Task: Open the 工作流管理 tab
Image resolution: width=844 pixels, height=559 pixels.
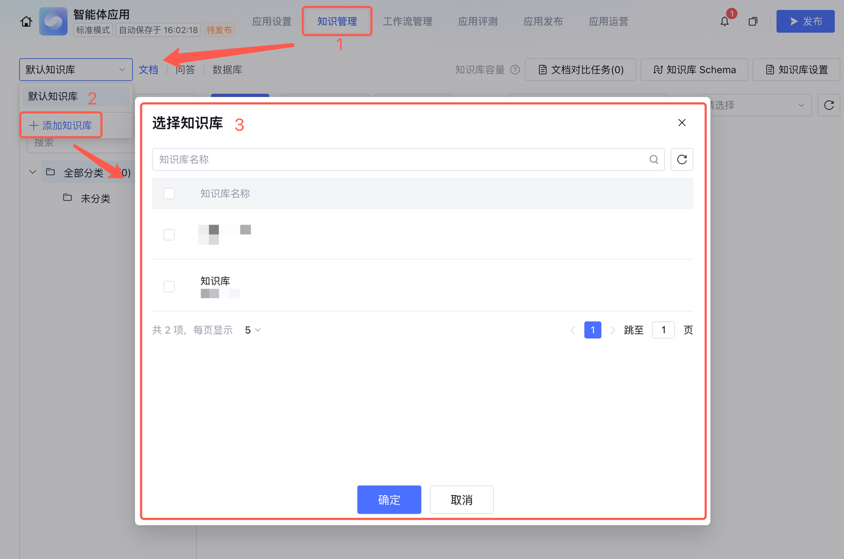Action: point(407,22)
